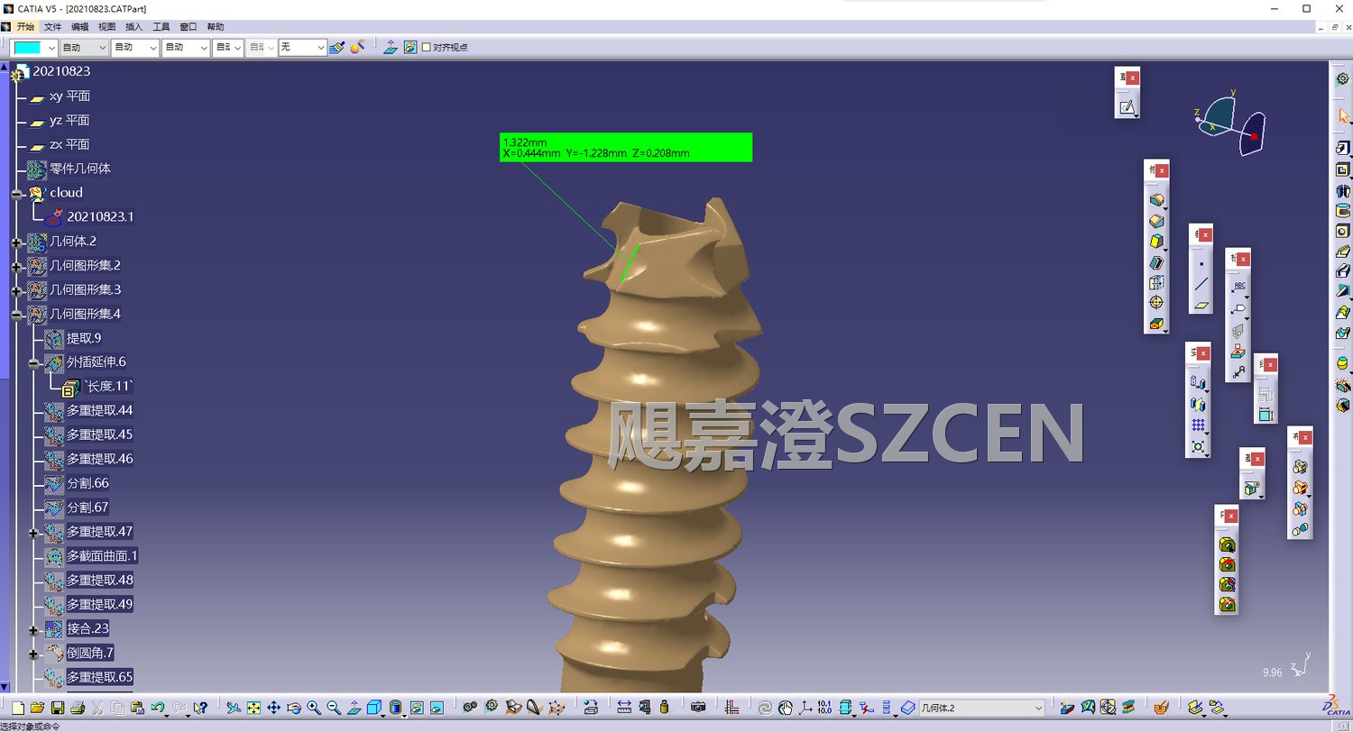Choose the Rotate view tool

coord(293,708)
